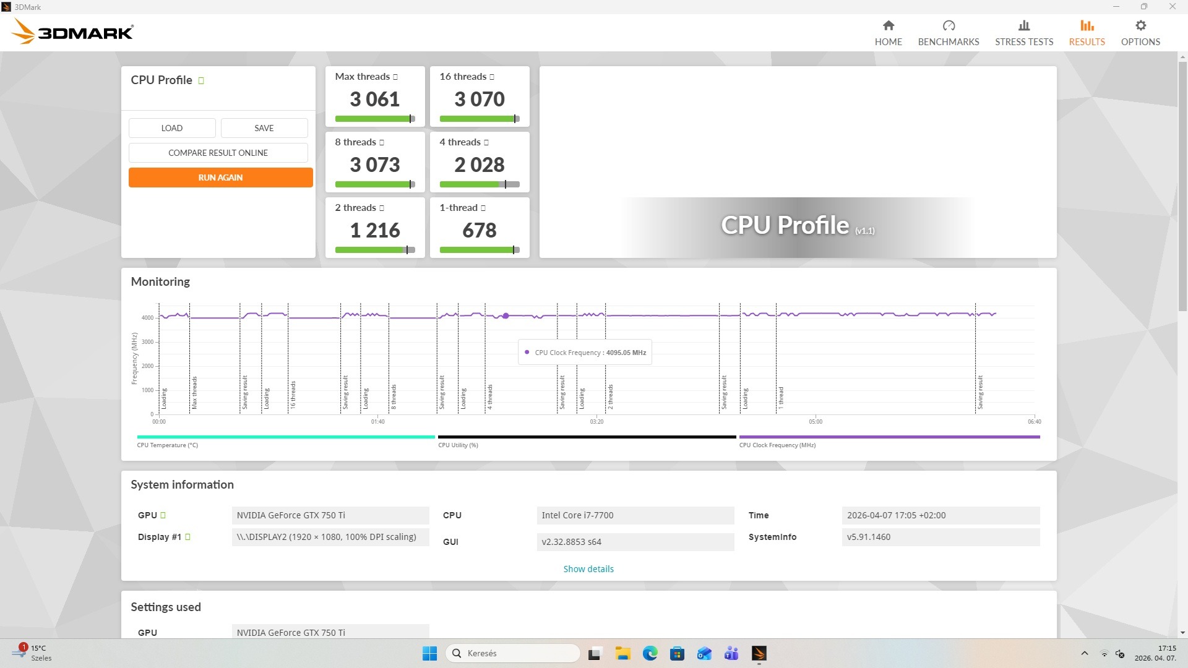Click info icon beside Max threads
The width and height of the screenshot is (1188, 668).
pos(395,77)
